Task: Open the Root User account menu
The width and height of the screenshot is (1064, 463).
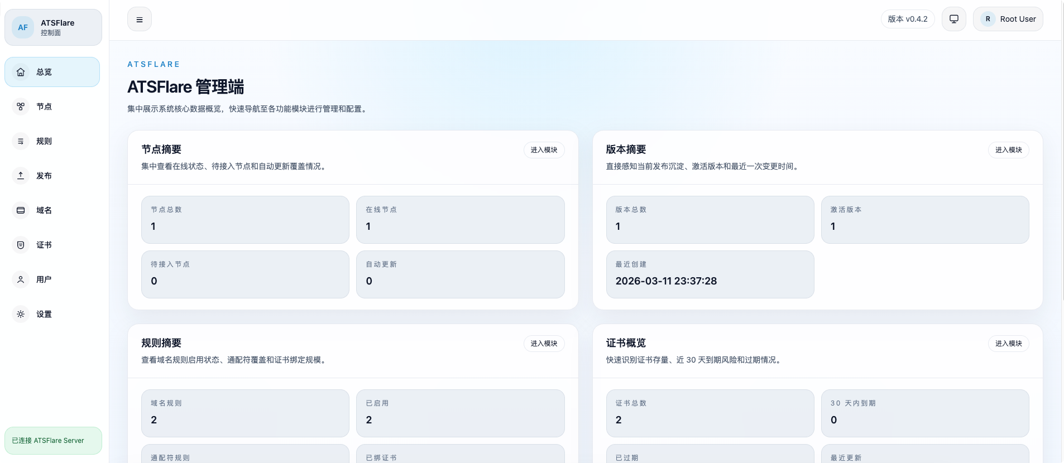Action: click(x=1008, y=19)
